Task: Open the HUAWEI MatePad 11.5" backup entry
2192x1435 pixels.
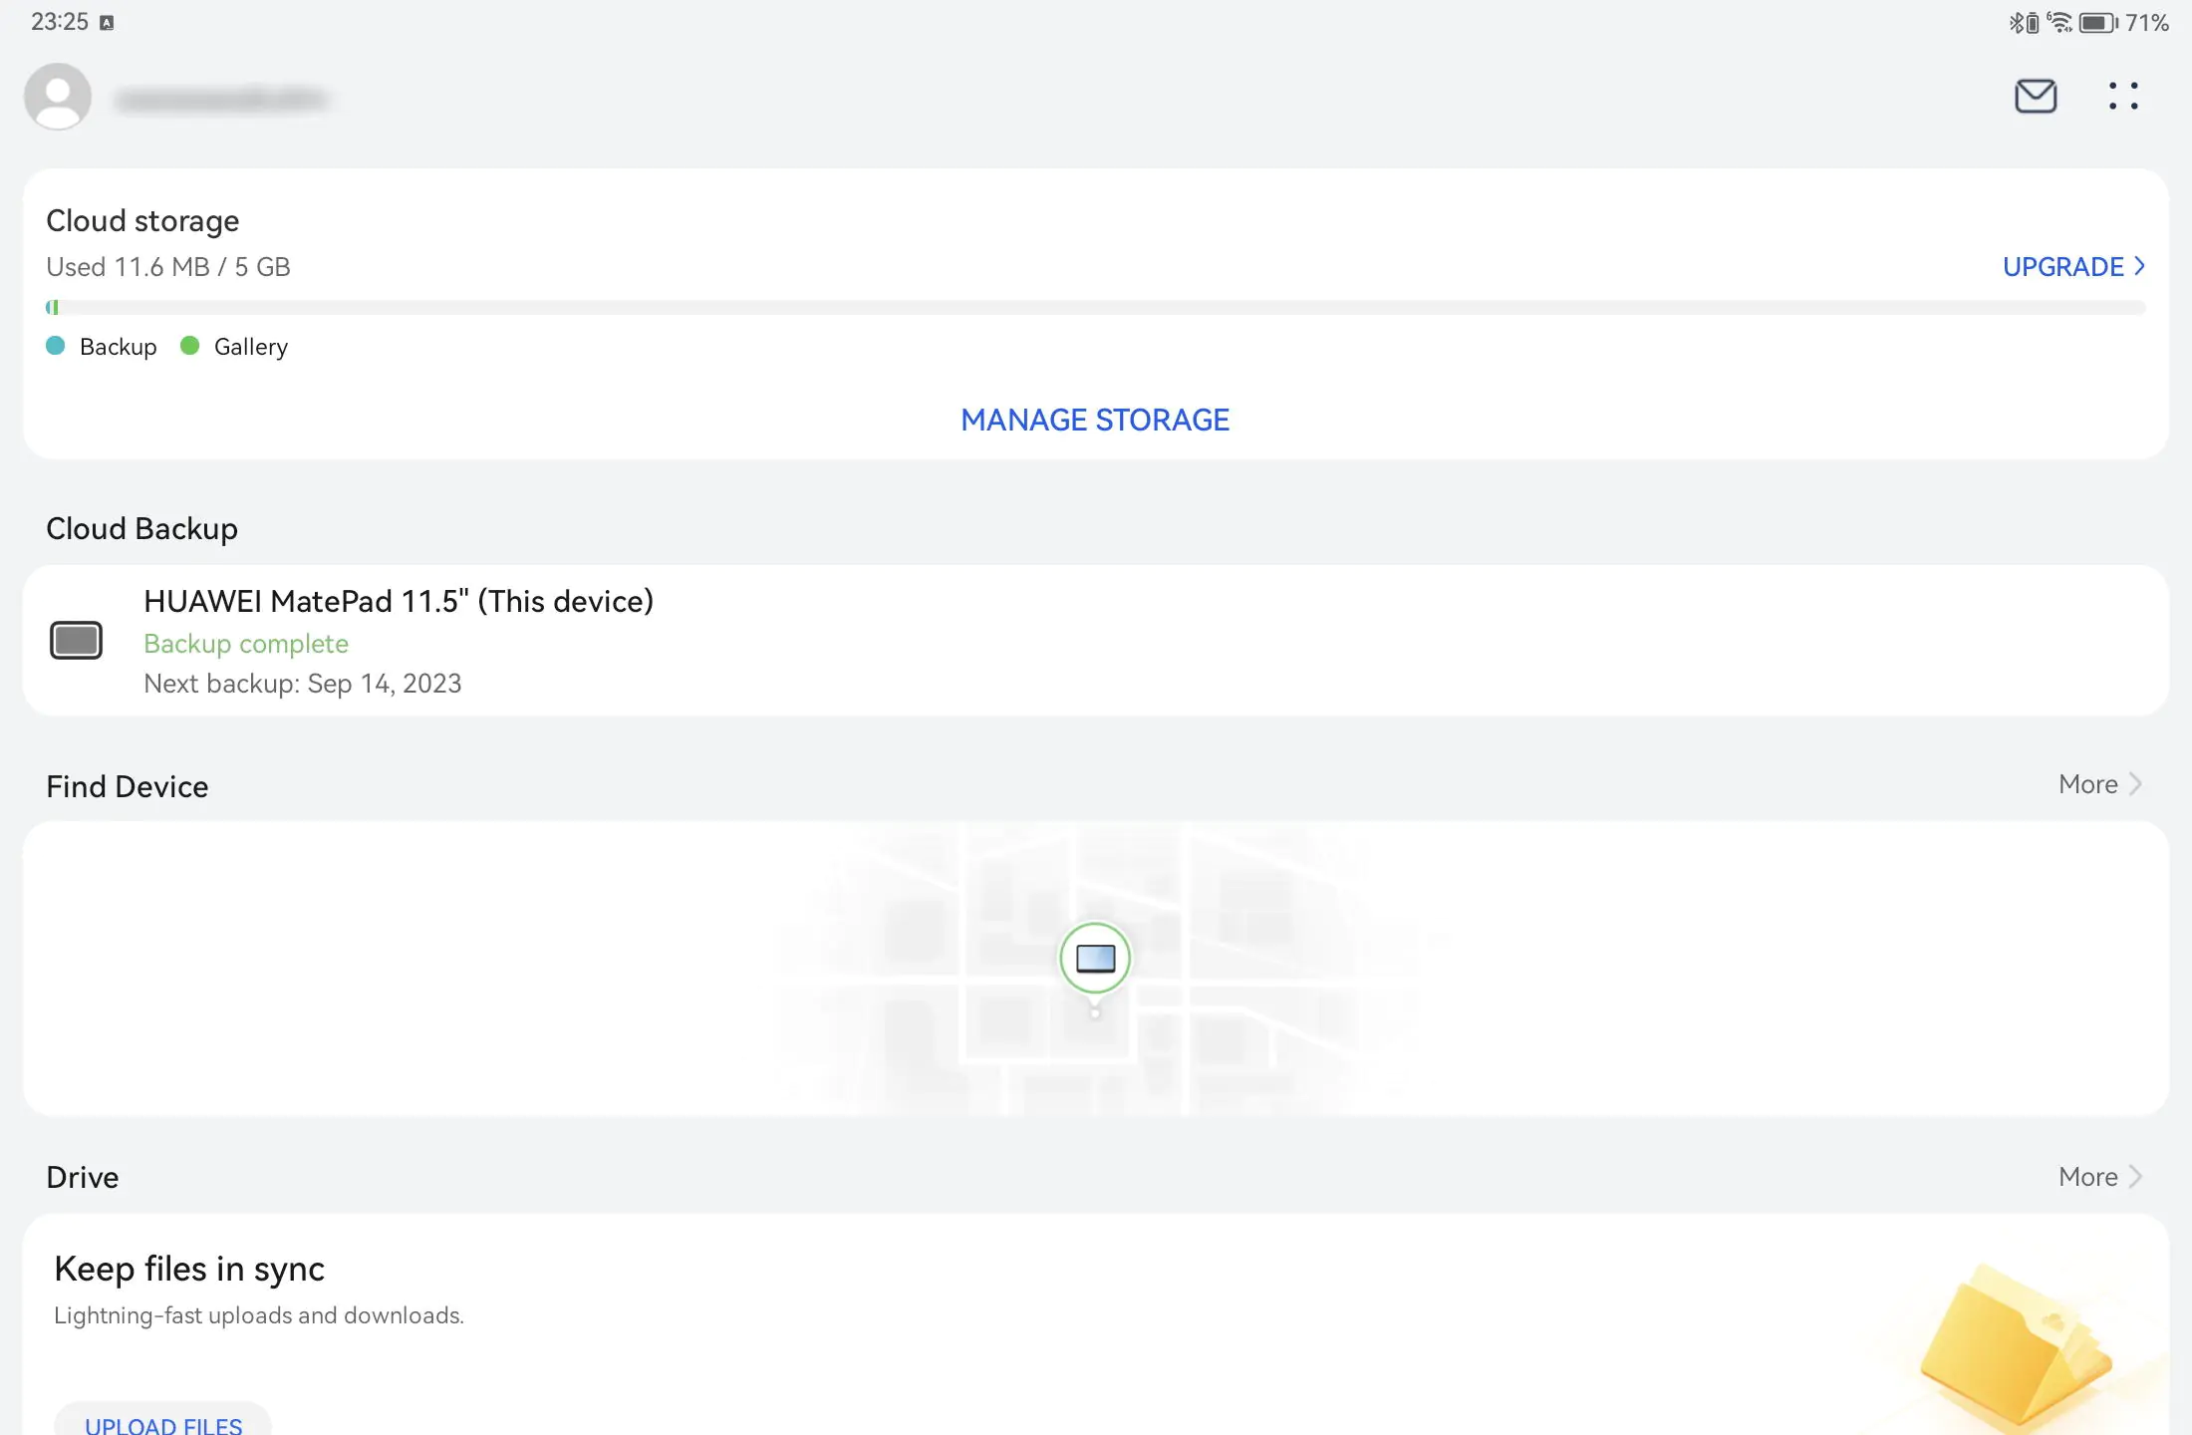Action: [x=1096, y=641]
